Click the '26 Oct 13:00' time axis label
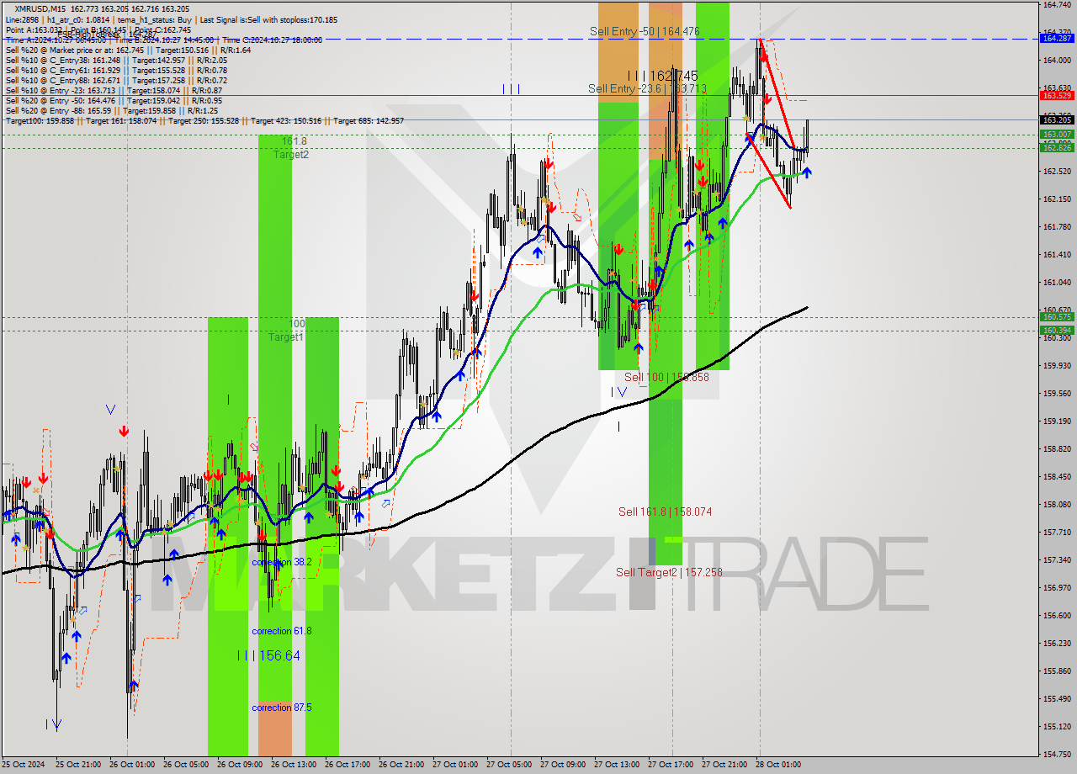This screenshot has height=774, width=1077. pyautogui.click(x=293, y=765)
